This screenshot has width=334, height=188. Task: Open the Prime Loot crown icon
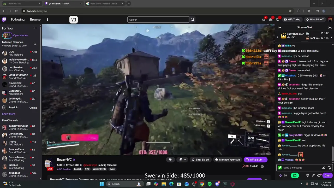coord(264,20)
